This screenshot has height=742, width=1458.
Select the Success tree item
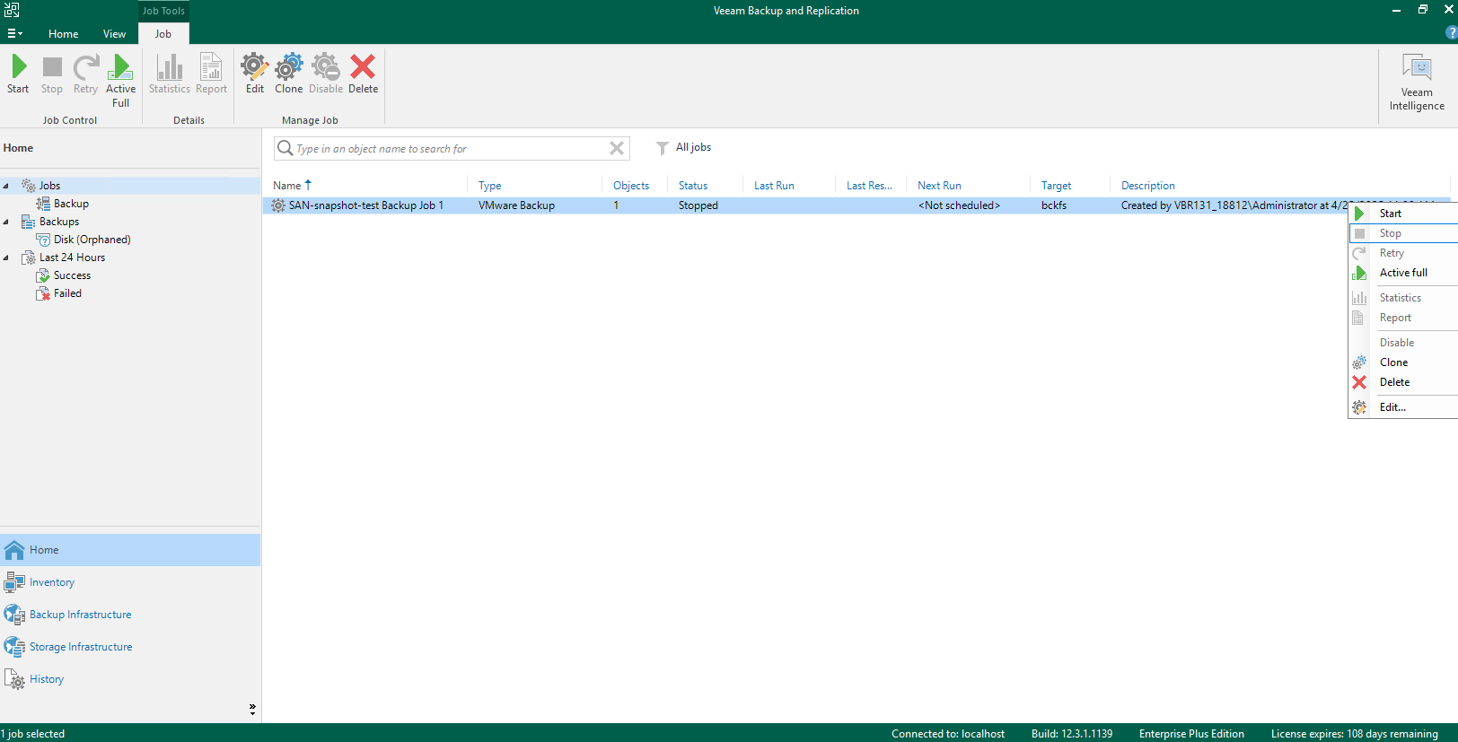pyautogui.click(x=72, y=275)
